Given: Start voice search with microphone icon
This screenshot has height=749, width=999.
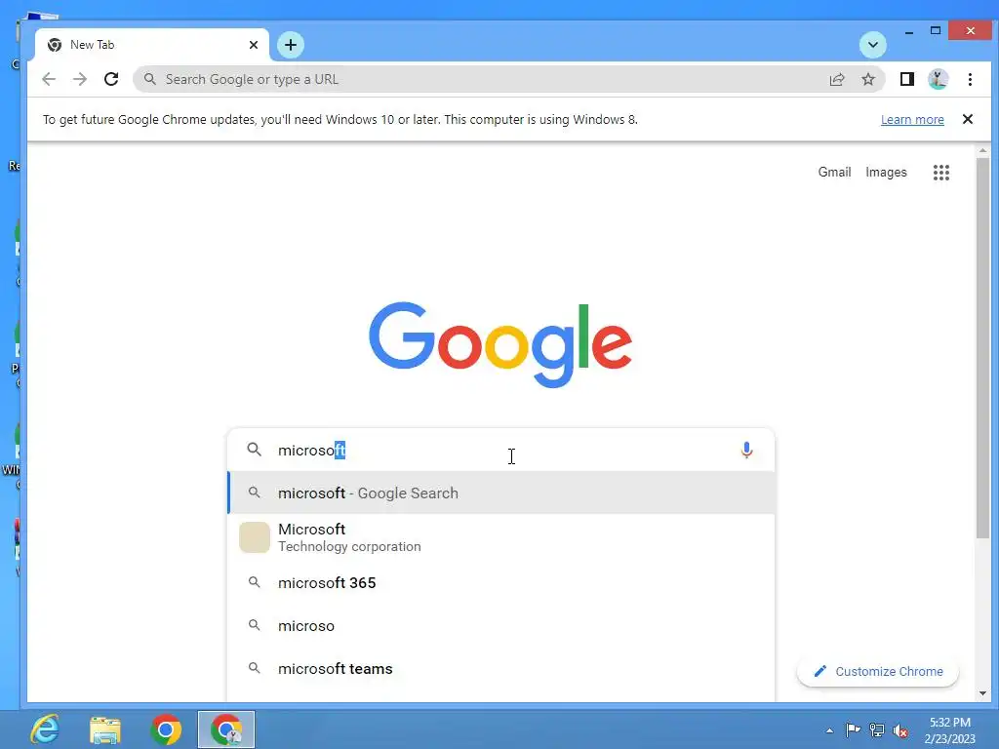Looking at the screenshot, I should pos(746,451).
